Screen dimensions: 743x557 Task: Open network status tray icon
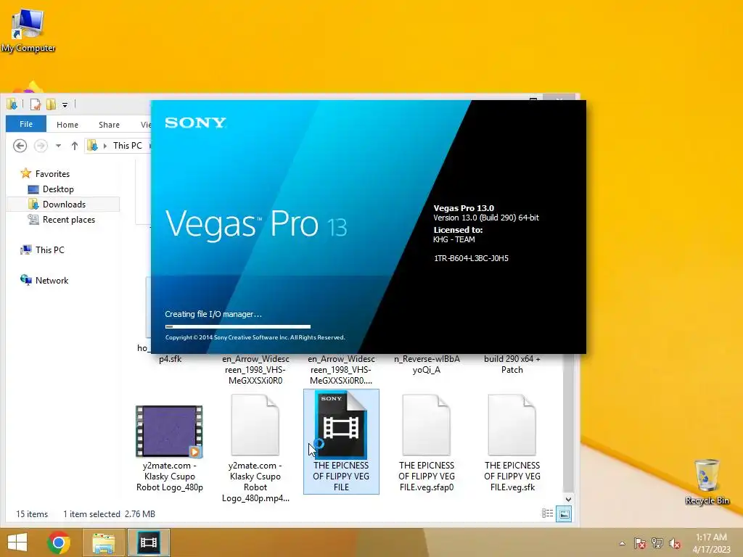(x=657, y=543)
